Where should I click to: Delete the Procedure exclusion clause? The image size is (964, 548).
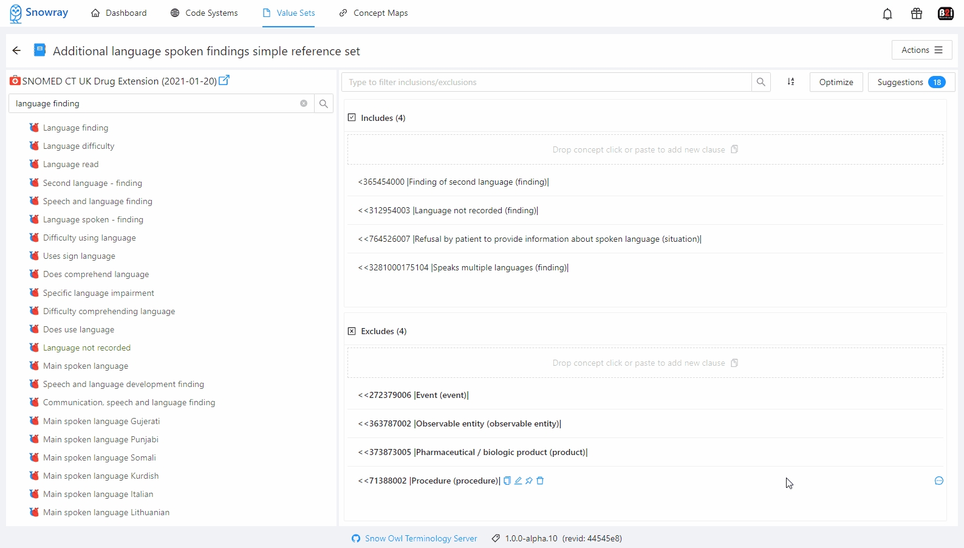click(x=540, y=481)
